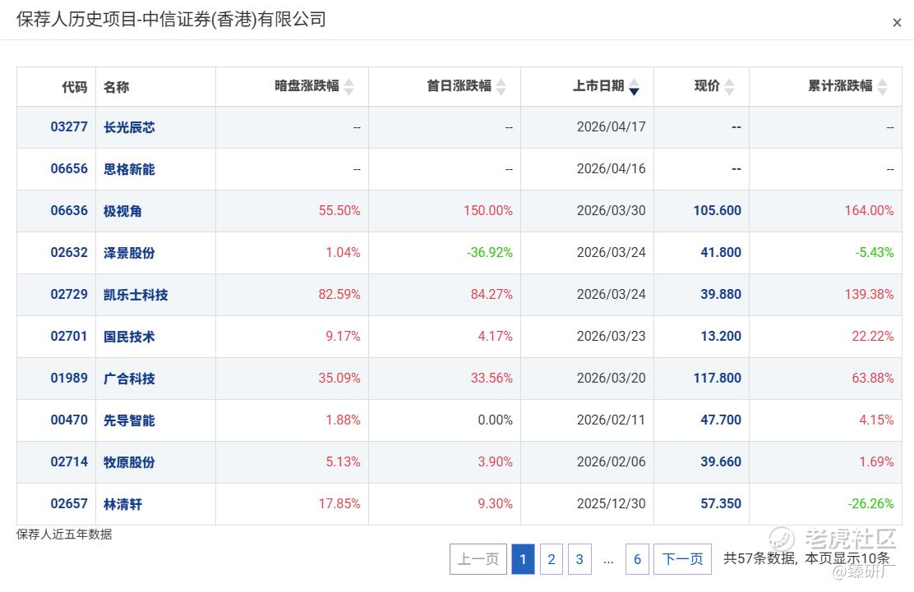
Task: Select price 47.700 for 先导智能
Action: pyautogui.click(x=721, y=420)
